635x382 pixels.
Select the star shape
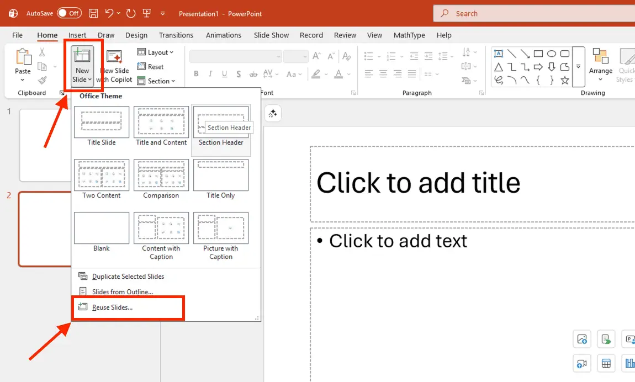pos(564,80)
